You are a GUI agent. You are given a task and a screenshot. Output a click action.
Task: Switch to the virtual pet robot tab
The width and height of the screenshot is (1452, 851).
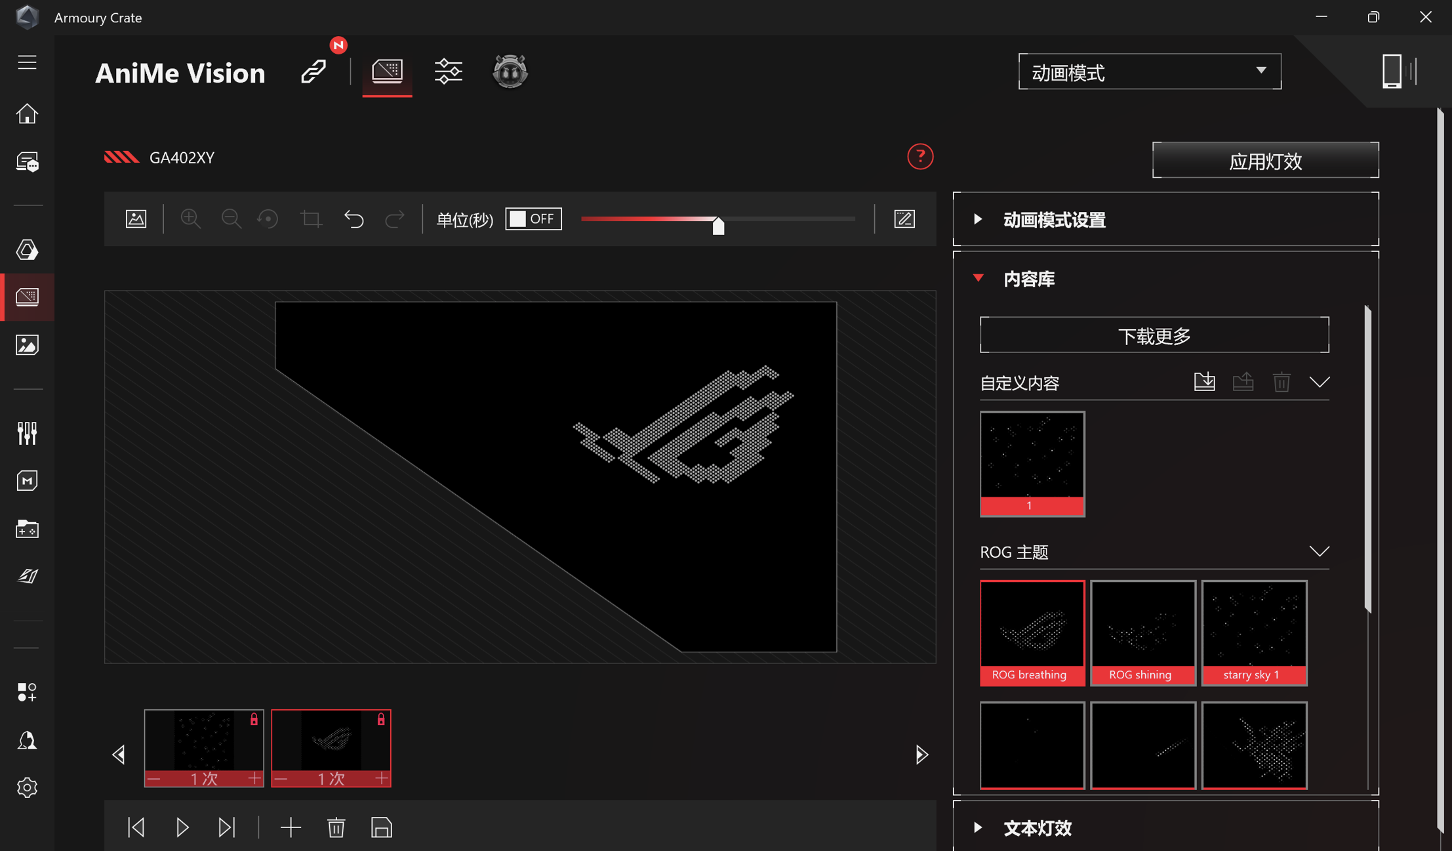tap(510, 71)
